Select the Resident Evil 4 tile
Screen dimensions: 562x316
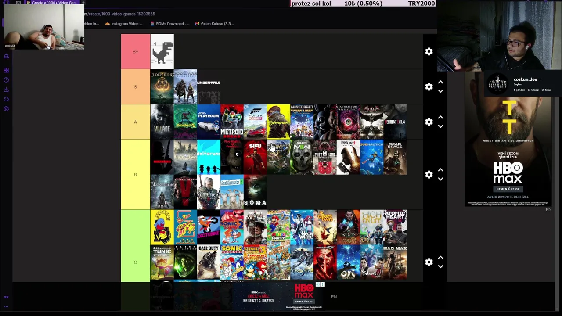point(395,122)
